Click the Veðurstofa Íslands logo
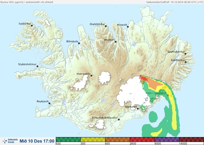 coord(10,141)
